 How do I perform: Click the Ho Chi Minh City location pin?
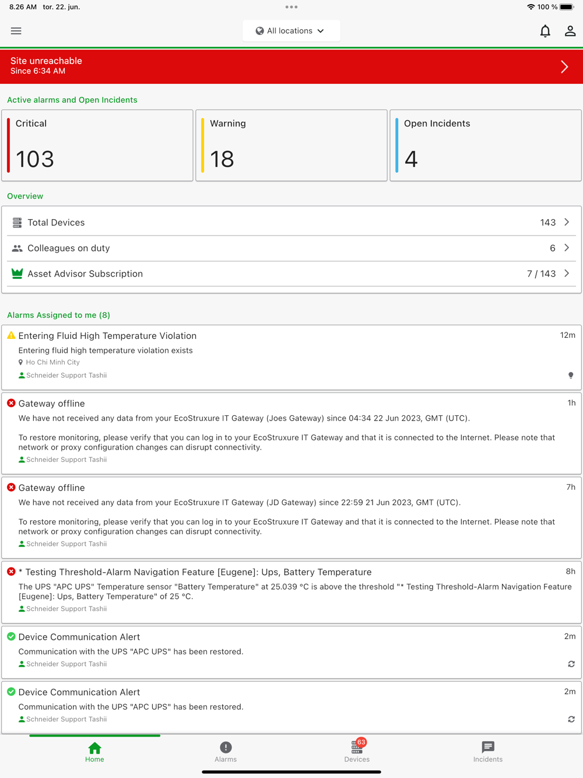tap(21, 362)
